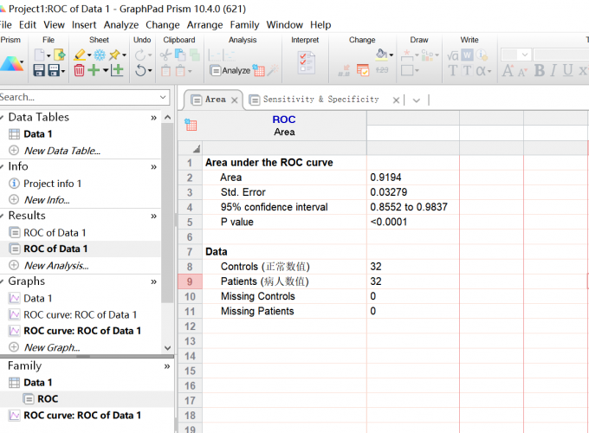Viewport: 589px width, 433px height.
Task: Click the yellow pushpin icon
Action: click(x=114, y=55)
